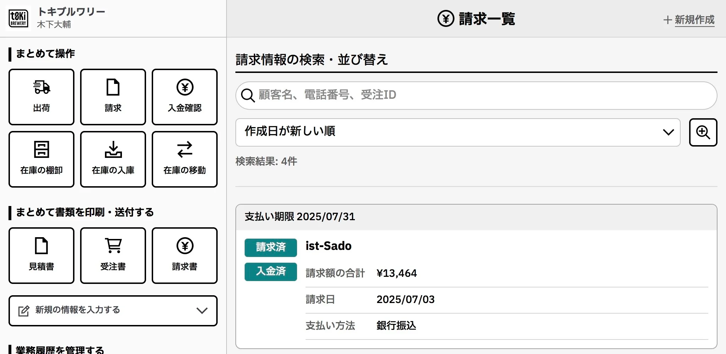Open the 請求書 yen icon tile
Screen dimensions: 726x354
point(184,246)
